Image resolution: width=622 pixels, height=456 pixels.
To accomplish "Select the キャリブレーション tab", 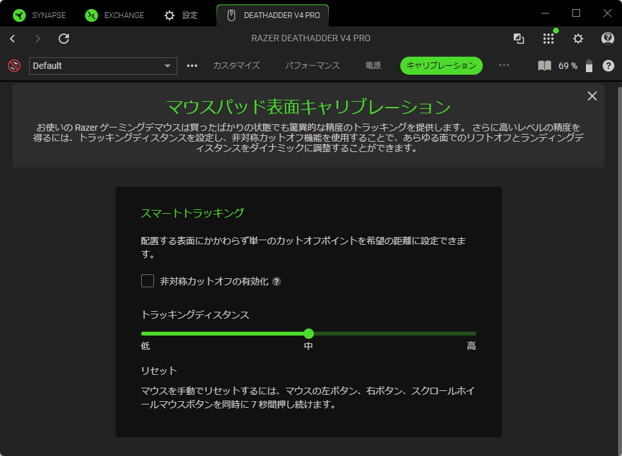I will pyautogui.click(x=442, y=66).
